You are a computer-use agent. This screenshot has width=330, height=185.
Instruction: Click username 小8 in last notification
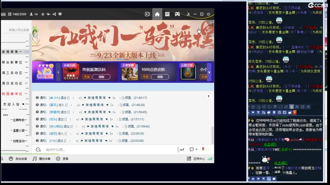click(53, 141)
